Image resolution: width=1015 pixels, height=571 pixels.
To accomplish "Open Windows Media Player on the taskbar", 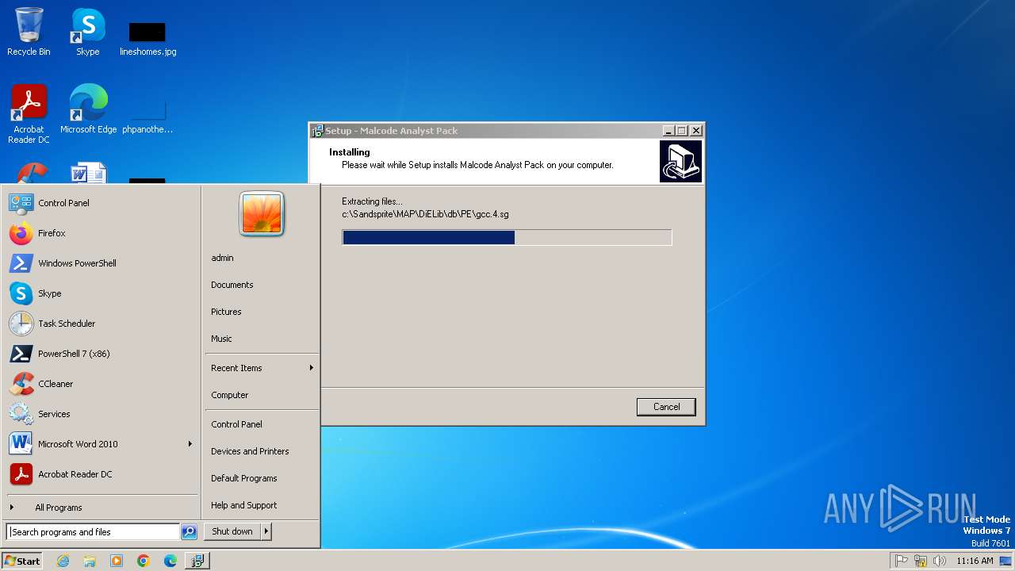I will [117, 561].
